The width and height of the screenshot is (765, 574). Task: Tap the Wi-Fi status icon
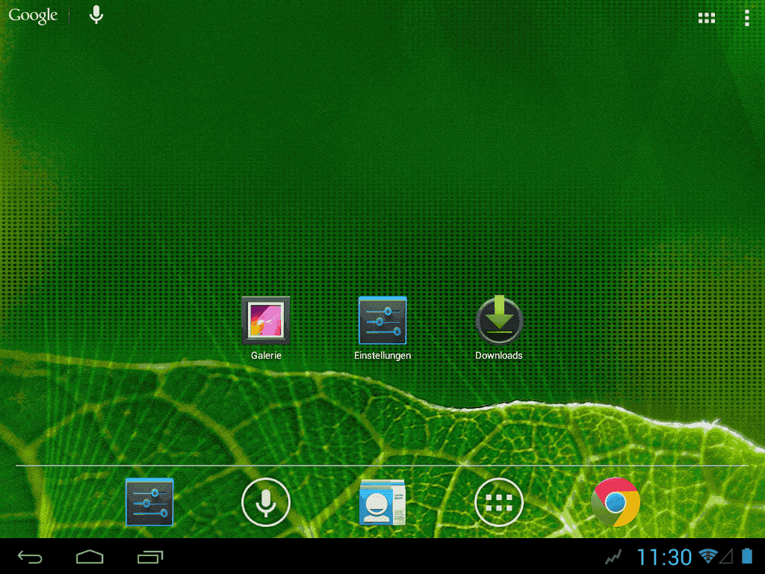(x=707, y=556)
